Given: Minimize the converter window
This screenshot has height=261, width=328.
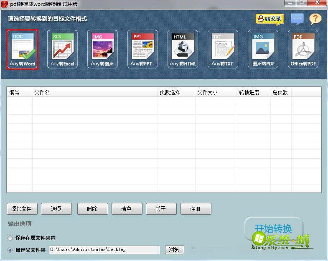Looking at the screenshot, I should click(290, 3).
